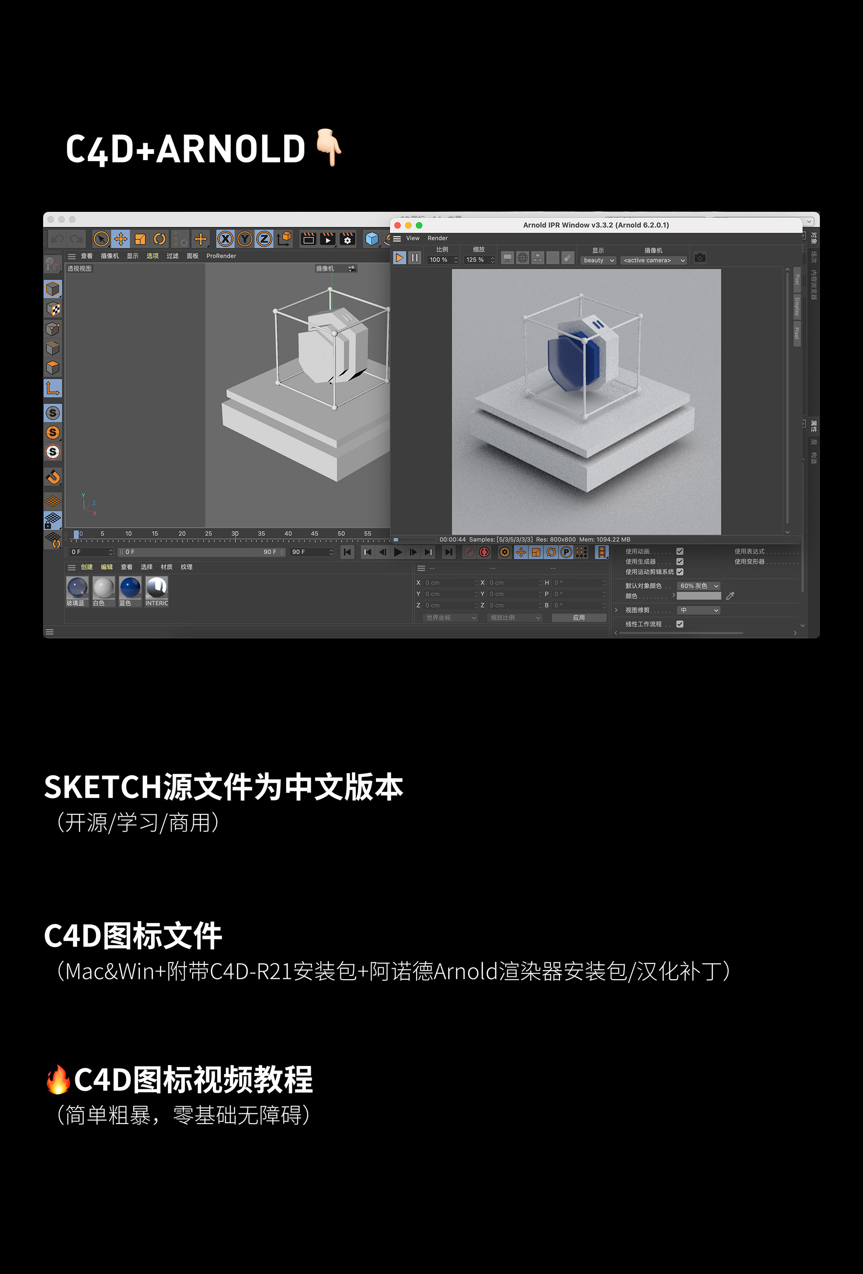Viewport: 863px width, 1274px height.
Task: Select the Scale tool in top toolbar
Action: click(x=140, y=239)
